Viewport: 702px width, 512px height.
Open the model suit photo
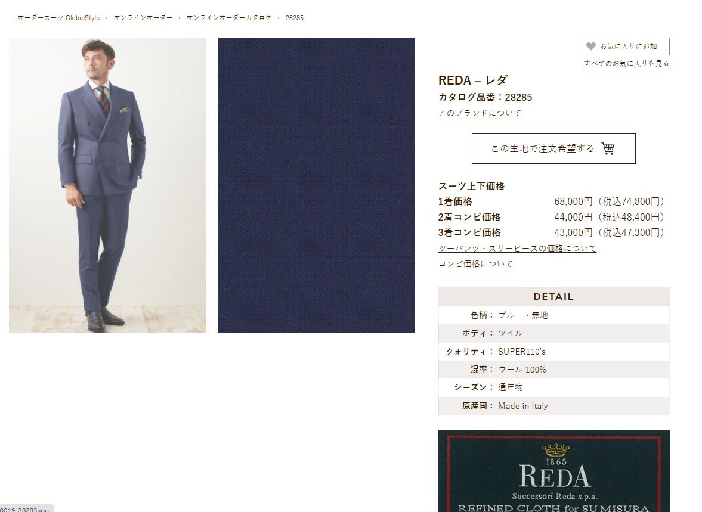tap(107, 185)
